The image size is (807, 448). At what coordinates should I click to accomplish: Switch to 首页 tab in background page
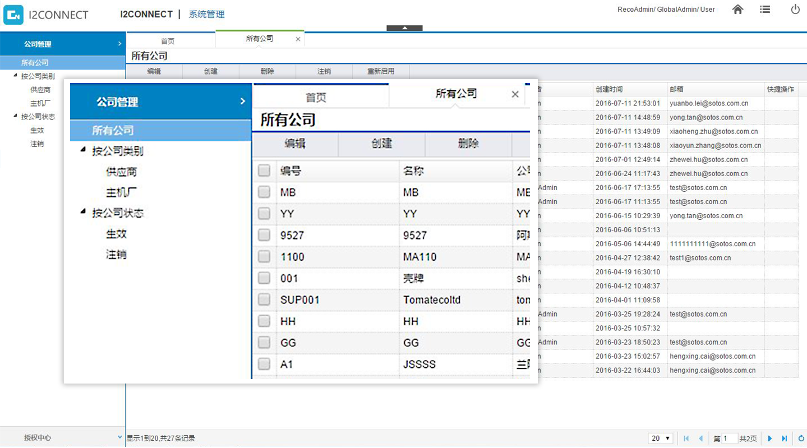(168, 41)
